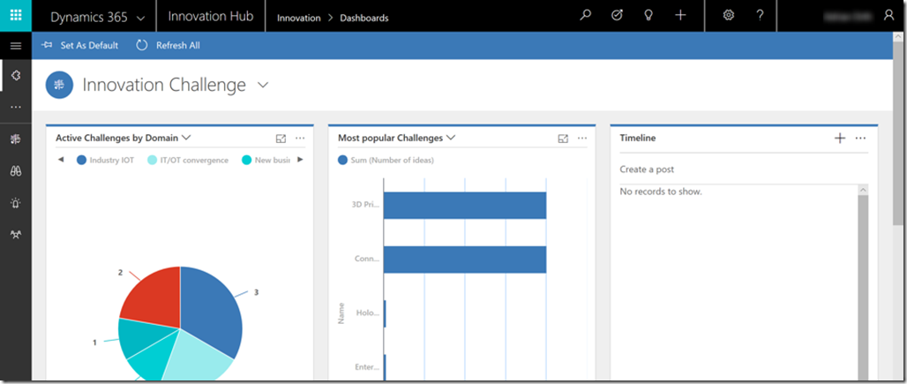
Task: Click the help question mark icon
Action: click(x=760, y=16)
